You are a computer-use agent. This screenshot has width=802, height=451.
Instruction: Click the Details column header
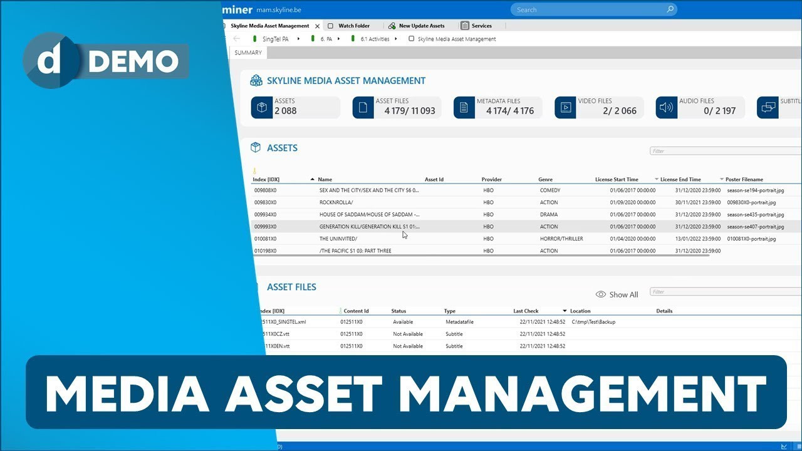(664, 311)
